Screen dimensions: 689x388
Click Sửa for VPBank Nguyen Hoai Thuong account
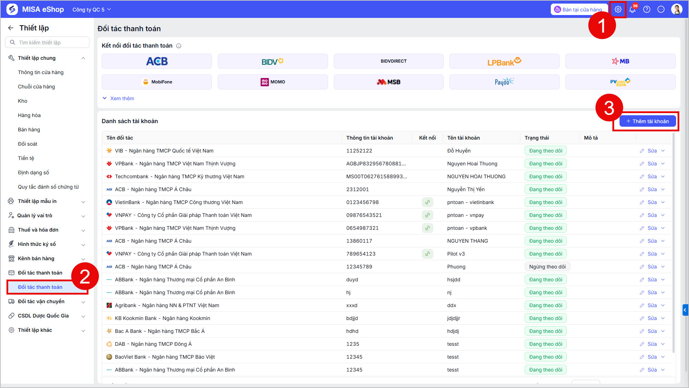click(652, 164)
